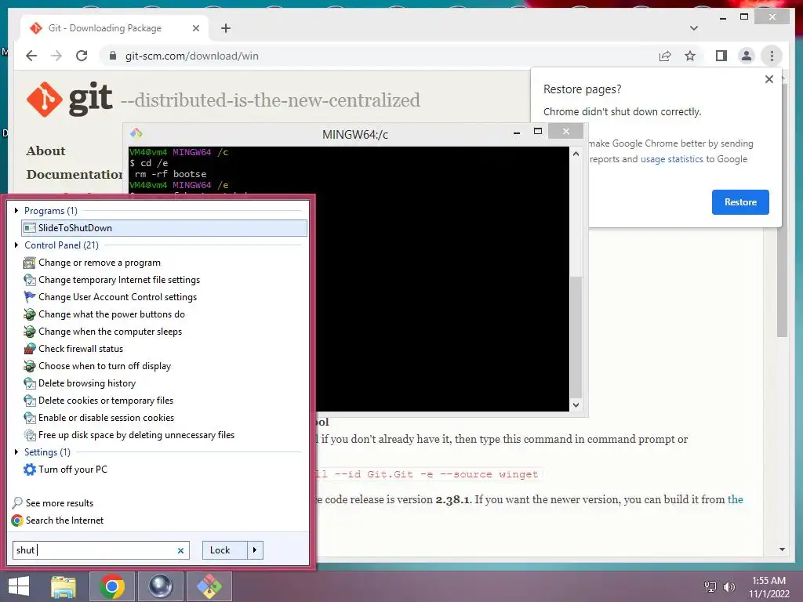Open a new Chrome tab

(x=225, y=28)
